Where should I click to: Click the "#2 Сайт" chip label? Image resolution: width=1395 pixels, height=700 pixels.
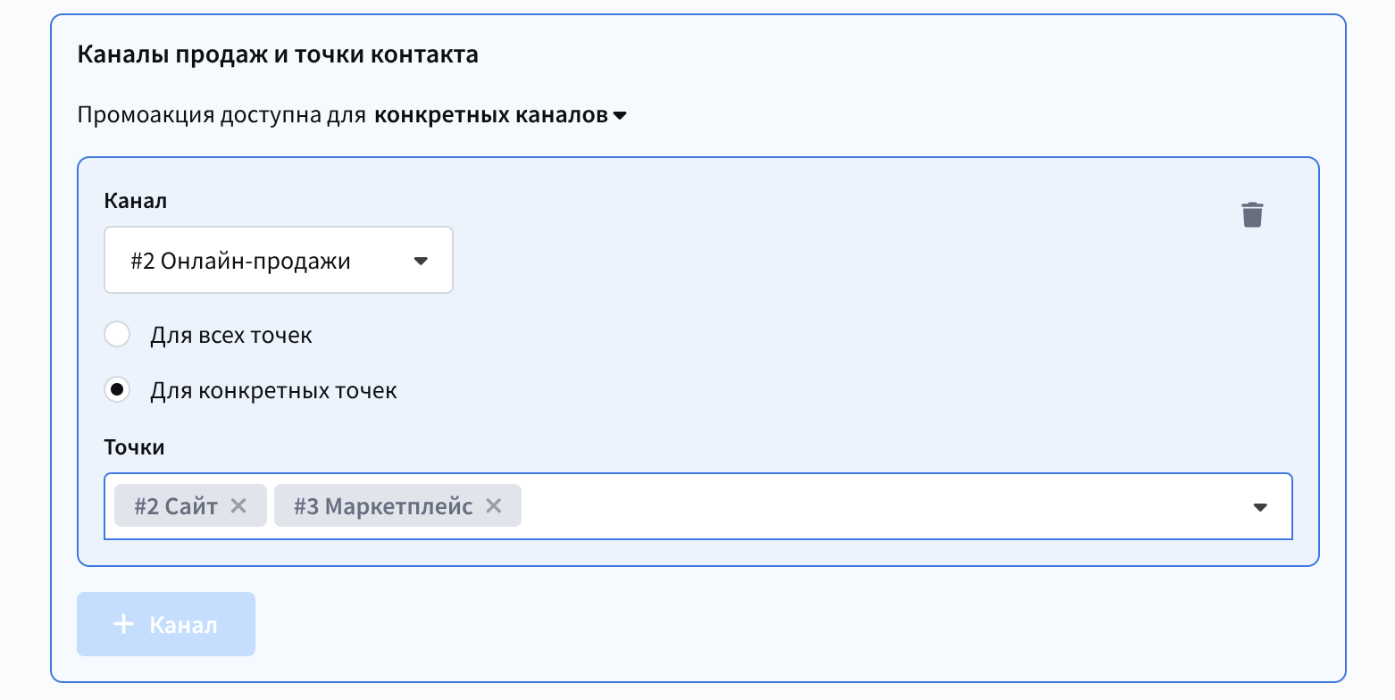[176, 506]
